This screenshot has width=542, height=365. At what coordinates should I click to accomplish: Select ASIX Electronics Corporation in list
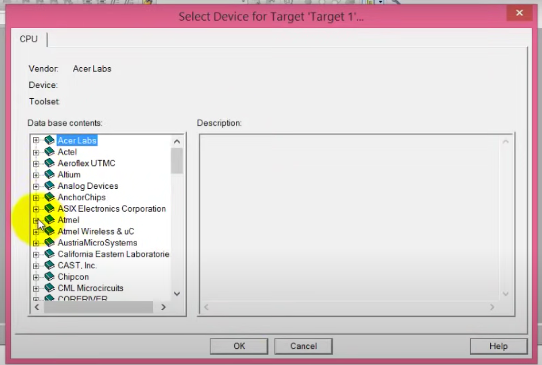tap(111, 209)
